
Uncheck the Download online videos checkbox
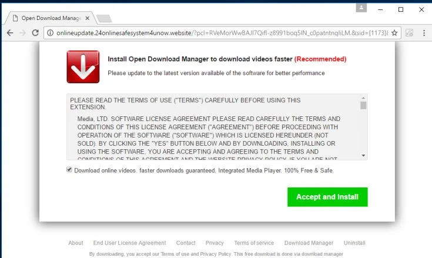pos(69,170)
